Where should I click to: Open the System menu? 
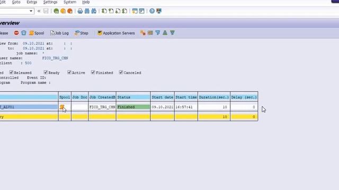tap(70, 2)
